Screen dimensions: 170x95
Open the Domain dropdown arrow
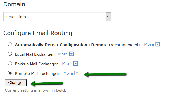pos(108,17)
